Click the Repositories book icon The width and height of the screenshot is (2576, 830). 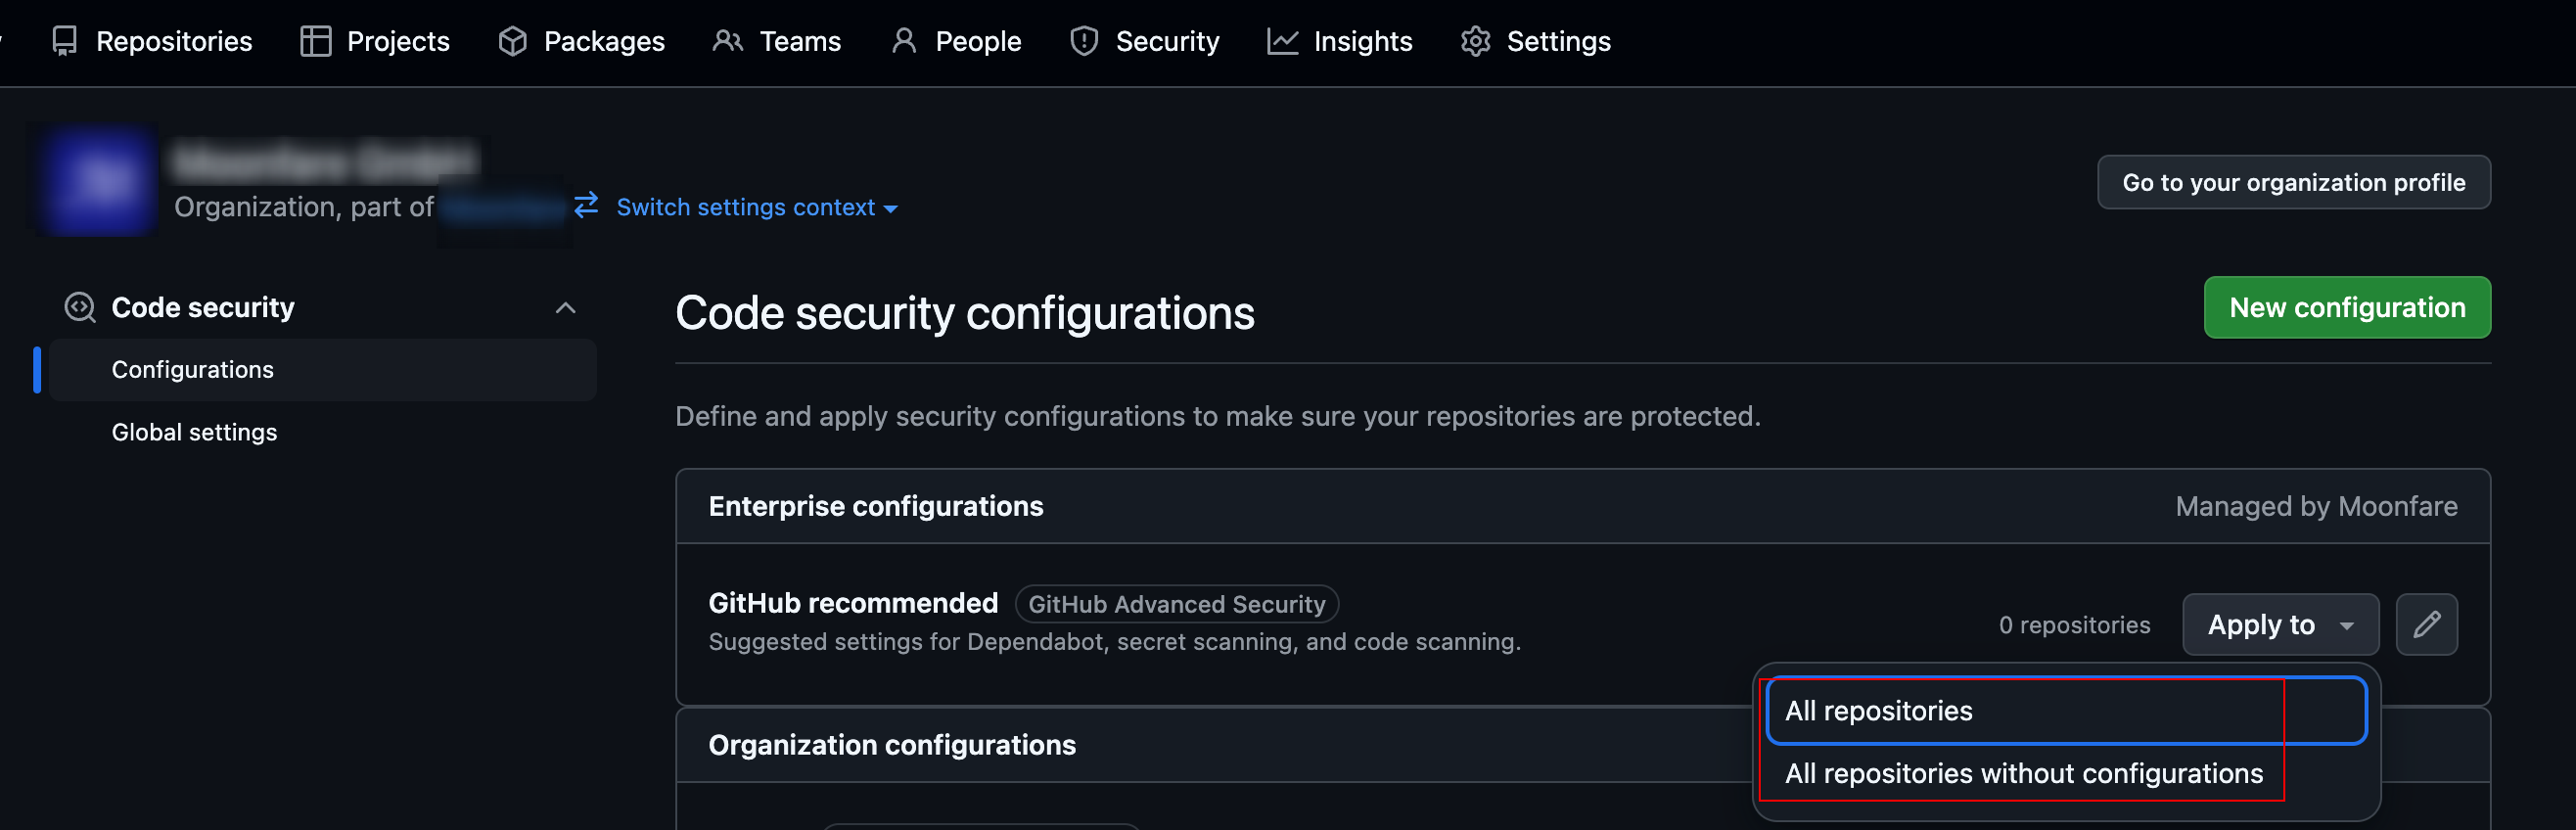click(65, 41)
